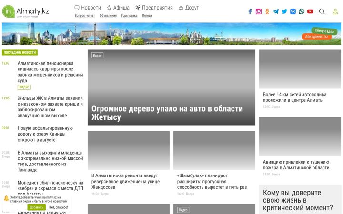The height and width of the screenshot is (214, 343).
Task: Open news Мопедист сбил пенсионерку
Action: [x=50, y=188]
